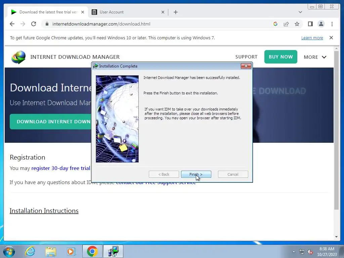Click the Installation Instructions heading
344x258 pixels.
tap(44, 211)
